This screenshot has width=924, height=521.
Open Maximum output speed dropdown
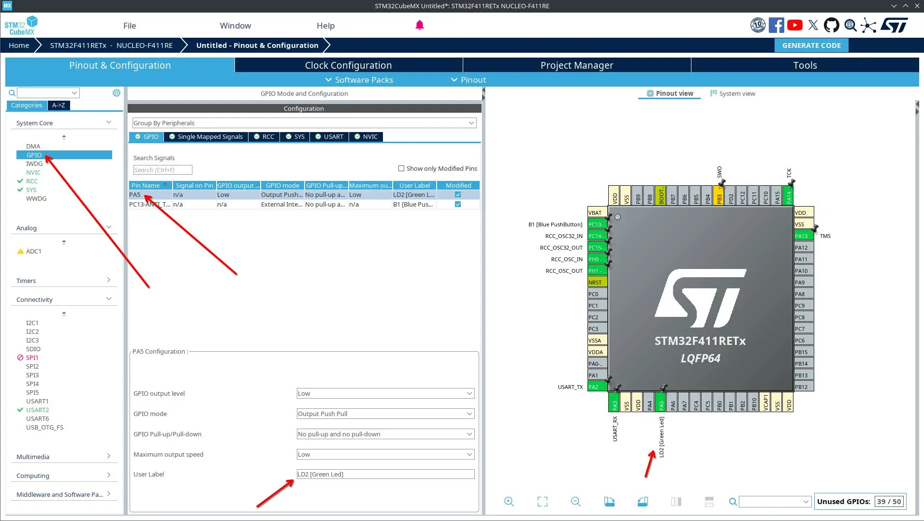385,454
